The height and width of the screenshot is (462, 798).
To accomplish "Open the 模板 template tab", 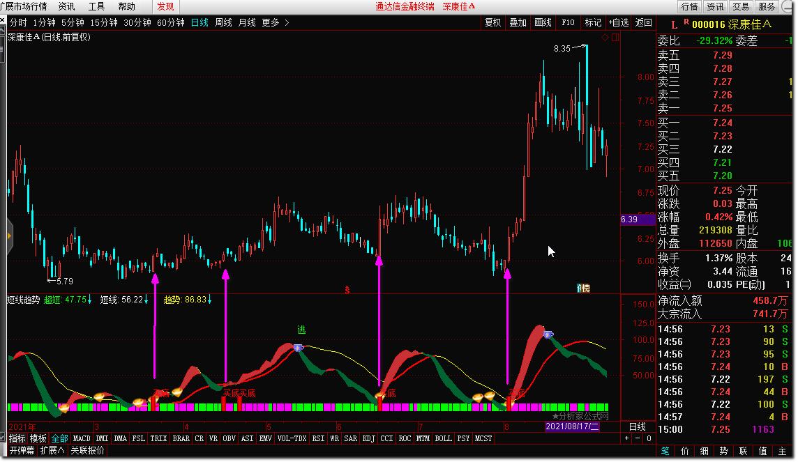I will [x=38, y=438].
